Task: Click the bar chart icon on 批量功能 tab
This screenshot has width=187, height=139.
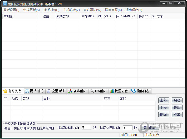Action: [112, 91]
